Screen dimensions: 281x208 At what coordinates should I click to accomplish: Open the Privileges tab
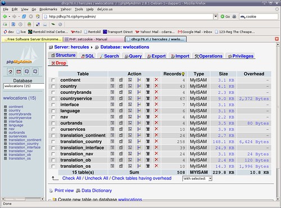241,56
